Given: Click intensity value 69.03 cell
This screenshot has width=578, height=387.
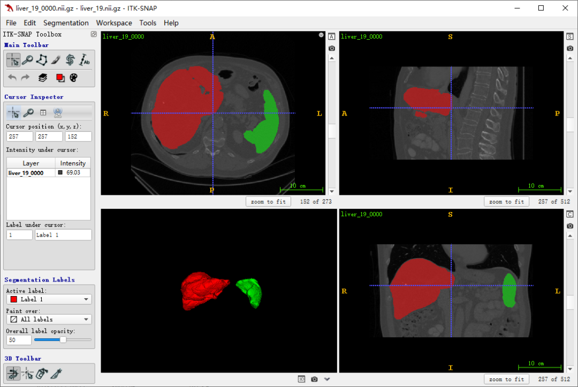Looking at the screenshot, I should pyautogui.click(x=73, y=173).
